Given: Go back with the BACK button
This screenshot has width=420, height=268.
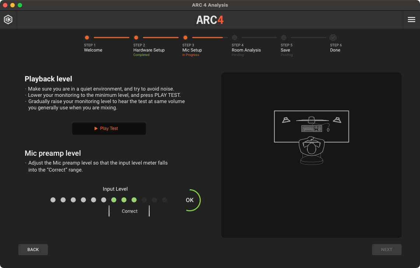Looking at the screenshot, I should pos(33,250).
